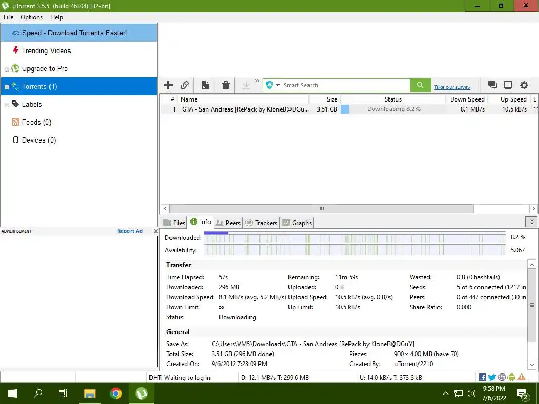This screenshot has height=404, width=539.
Task: Click the green search magnifier button
Action: [x=420, y=85]
